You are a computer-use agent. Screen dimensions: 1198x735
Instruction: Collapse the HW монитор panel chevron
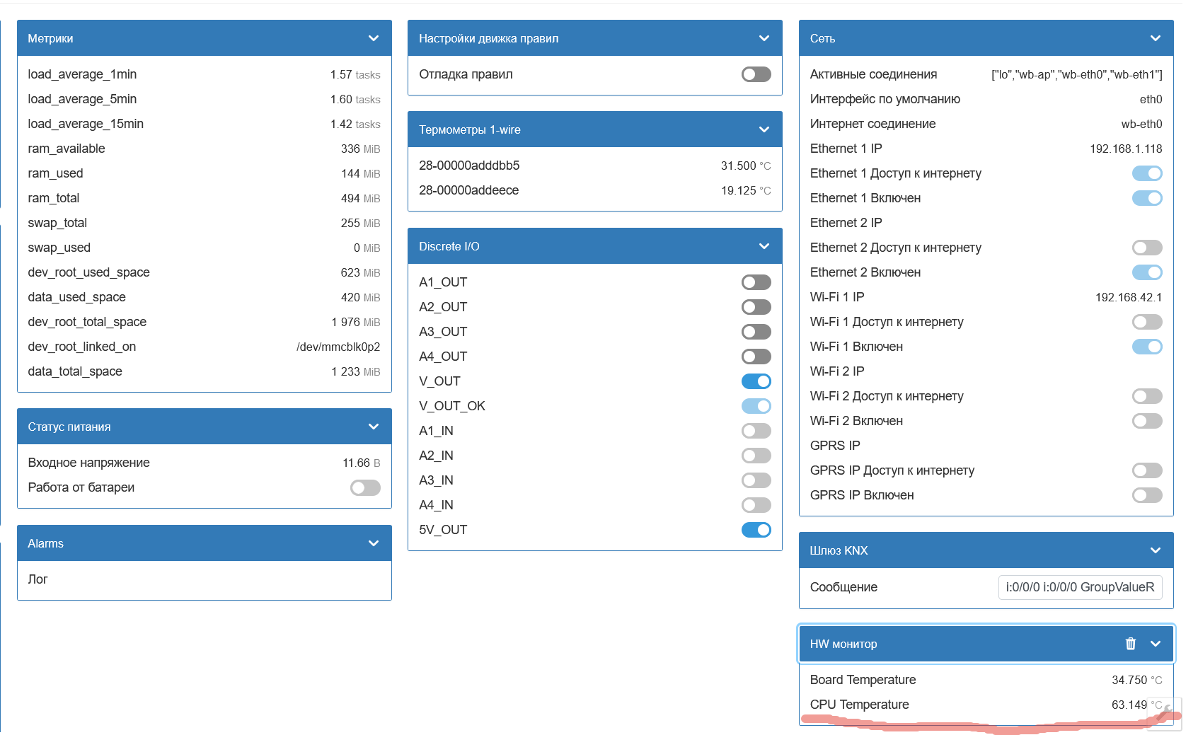(1156, 644)
